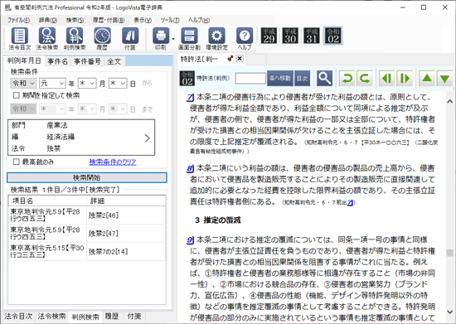Click the go forward curved arrow icon
456x324 pixels.
point(365,78)
